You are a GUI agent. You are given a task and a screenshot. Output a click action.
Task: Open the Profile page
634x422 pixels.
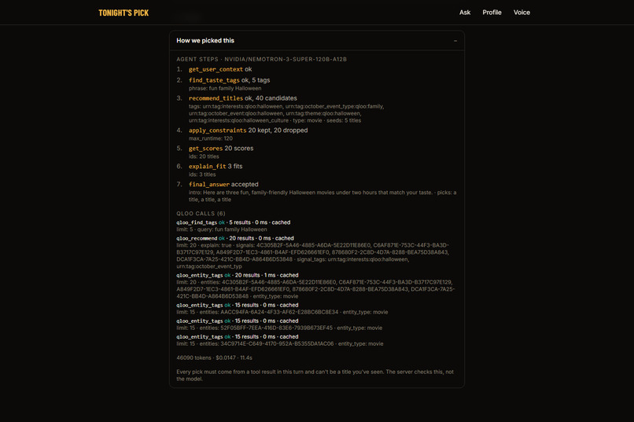[492, 13]
